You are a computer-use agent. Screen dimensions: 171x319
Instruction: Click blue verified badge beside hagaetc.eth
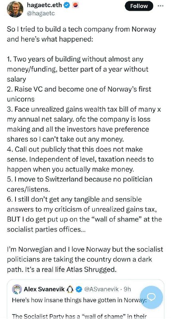tap(67, 6)
